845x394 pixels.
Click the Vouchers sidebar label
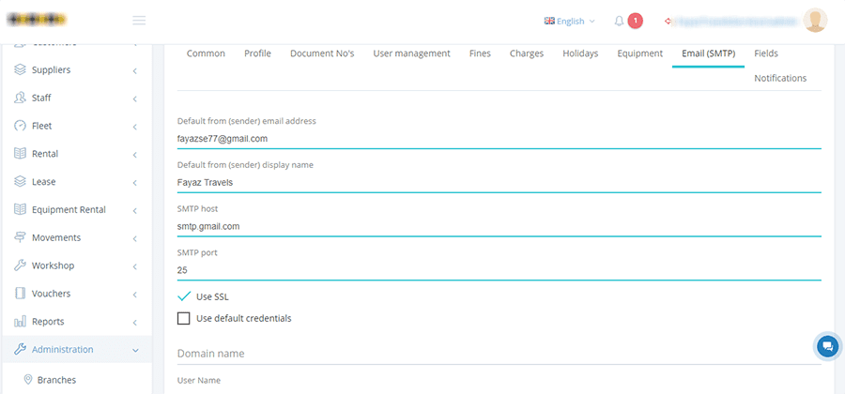52,294
